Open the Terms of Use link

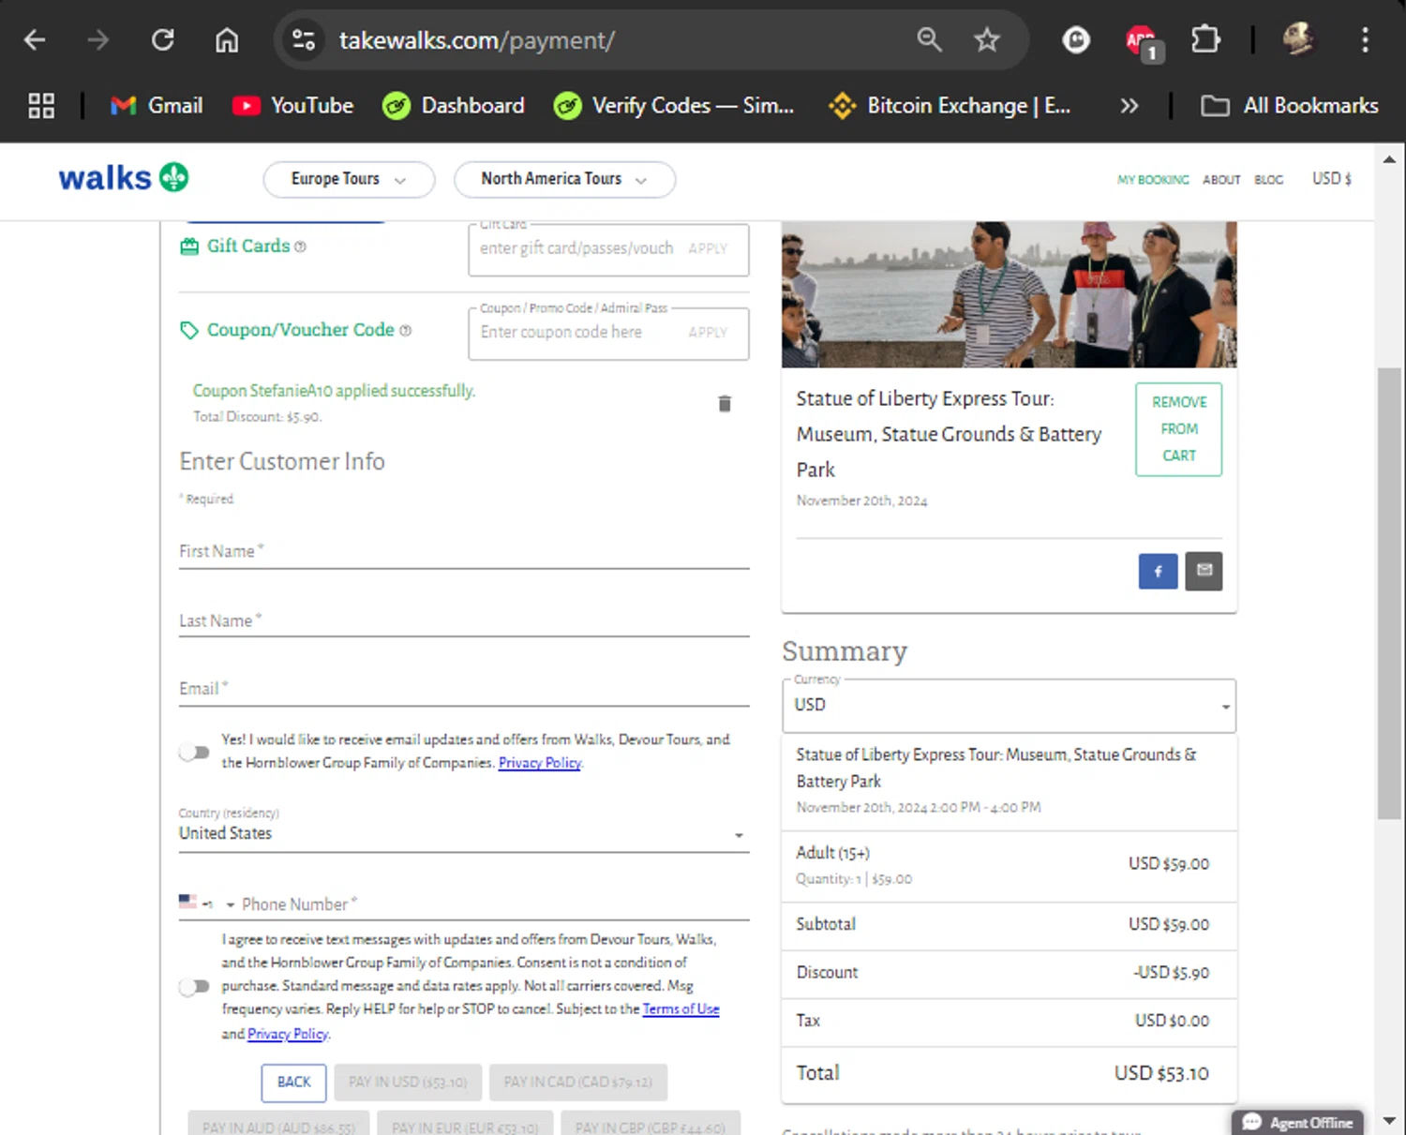point(681,1009)
